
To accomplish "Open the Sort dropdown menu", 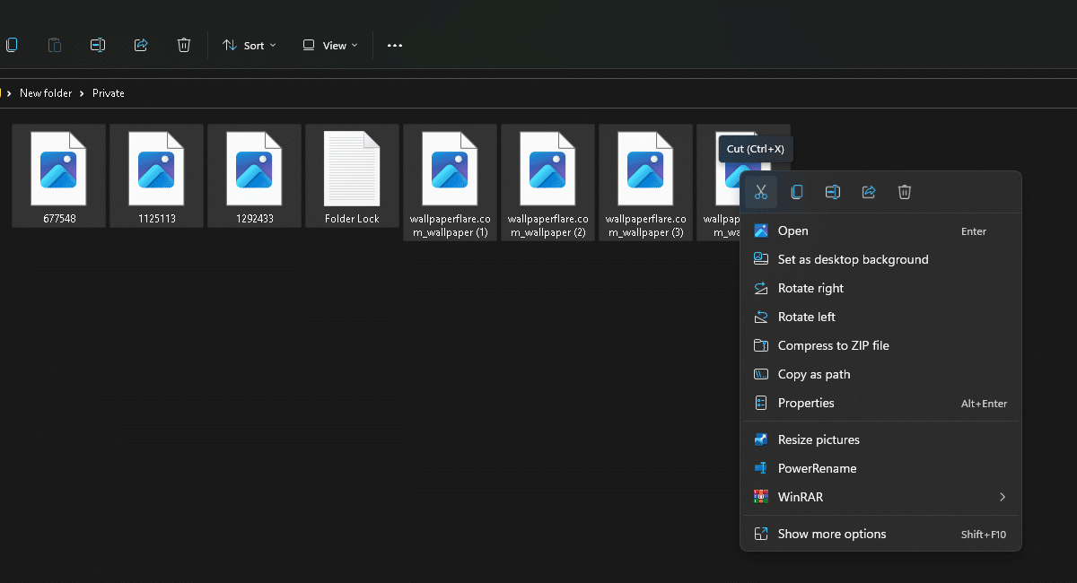I will 250,45.
